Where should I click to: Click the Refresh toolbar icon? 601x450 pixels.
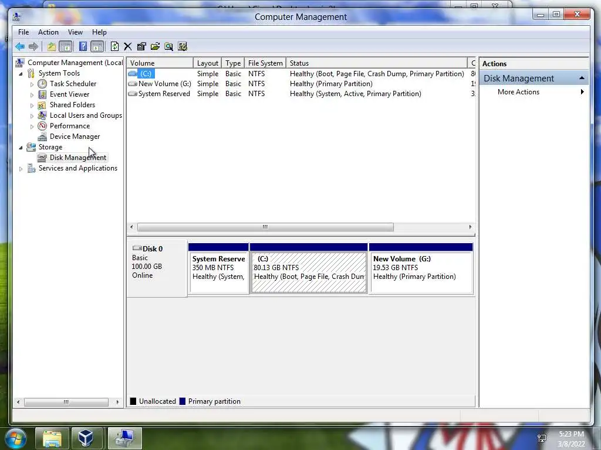[114, 47]
